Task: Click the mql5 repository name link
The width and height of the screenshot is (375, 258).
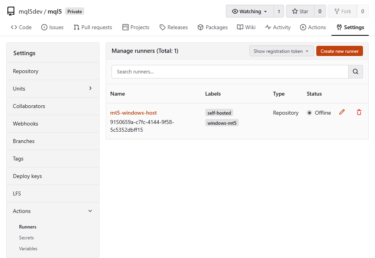Action: (x=55, y=12)
